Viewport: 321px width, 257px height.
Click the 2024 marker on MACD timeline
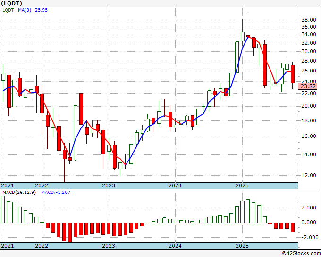pos(175,246)
